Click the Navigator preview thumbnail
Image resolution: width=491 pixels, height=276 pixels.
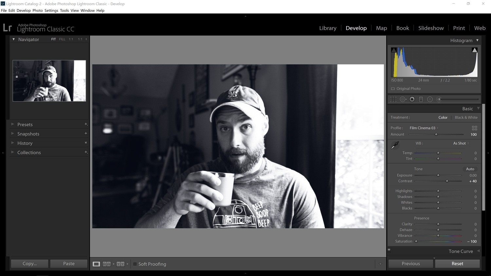point(49,80)
